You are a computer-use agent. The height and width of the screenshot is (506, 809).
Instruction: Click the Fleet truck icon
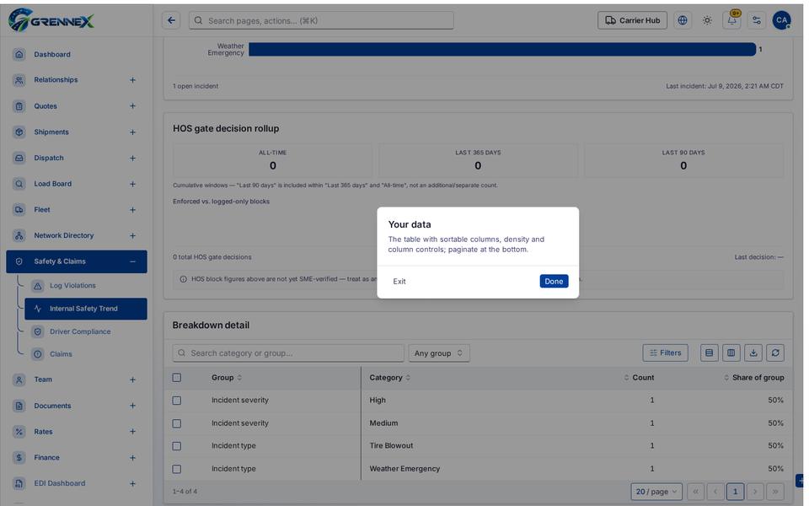point(19,210)
